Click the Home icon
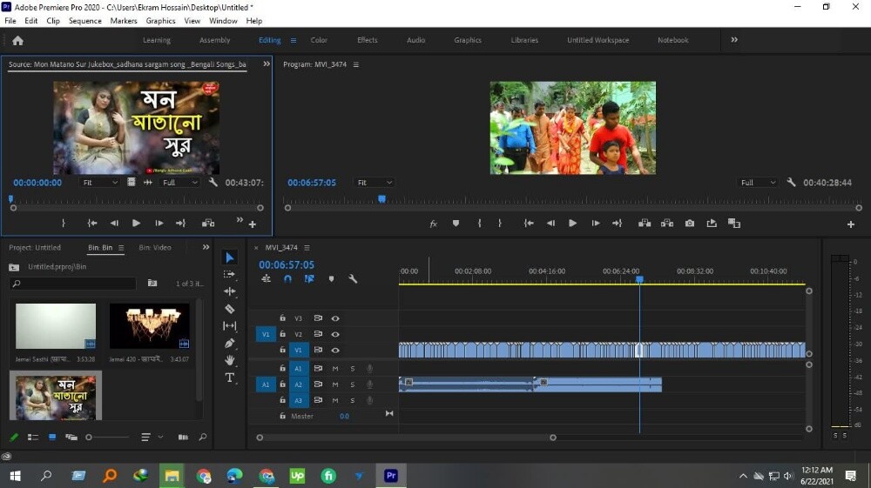 [17, 41]
